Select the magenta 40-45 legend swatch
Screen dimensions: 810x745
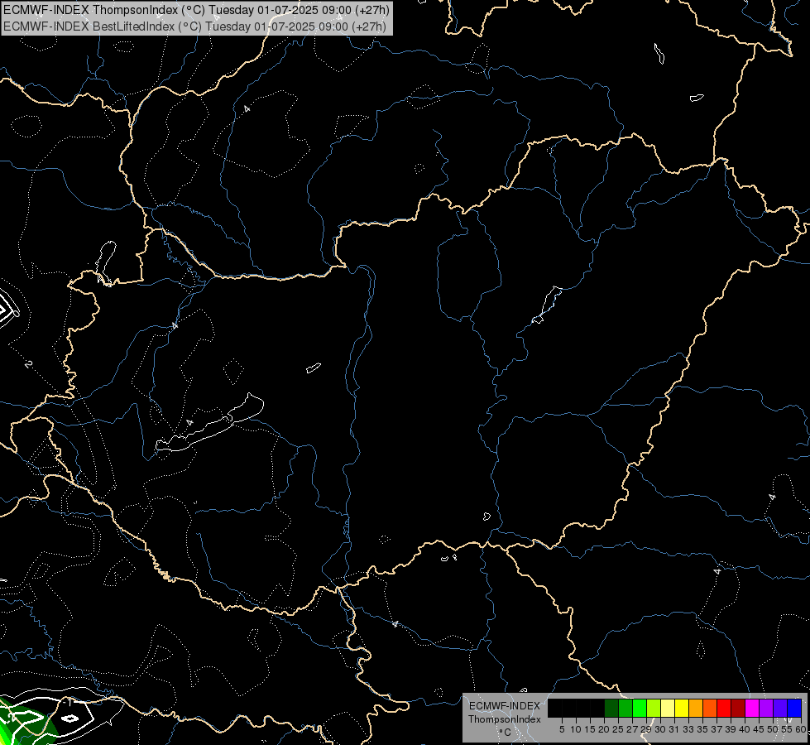pos(752,708)
